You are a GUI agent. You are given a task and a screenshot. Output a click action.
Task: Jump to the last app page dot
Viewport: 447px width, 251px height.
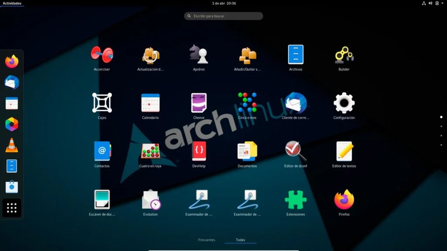[441, 145]
